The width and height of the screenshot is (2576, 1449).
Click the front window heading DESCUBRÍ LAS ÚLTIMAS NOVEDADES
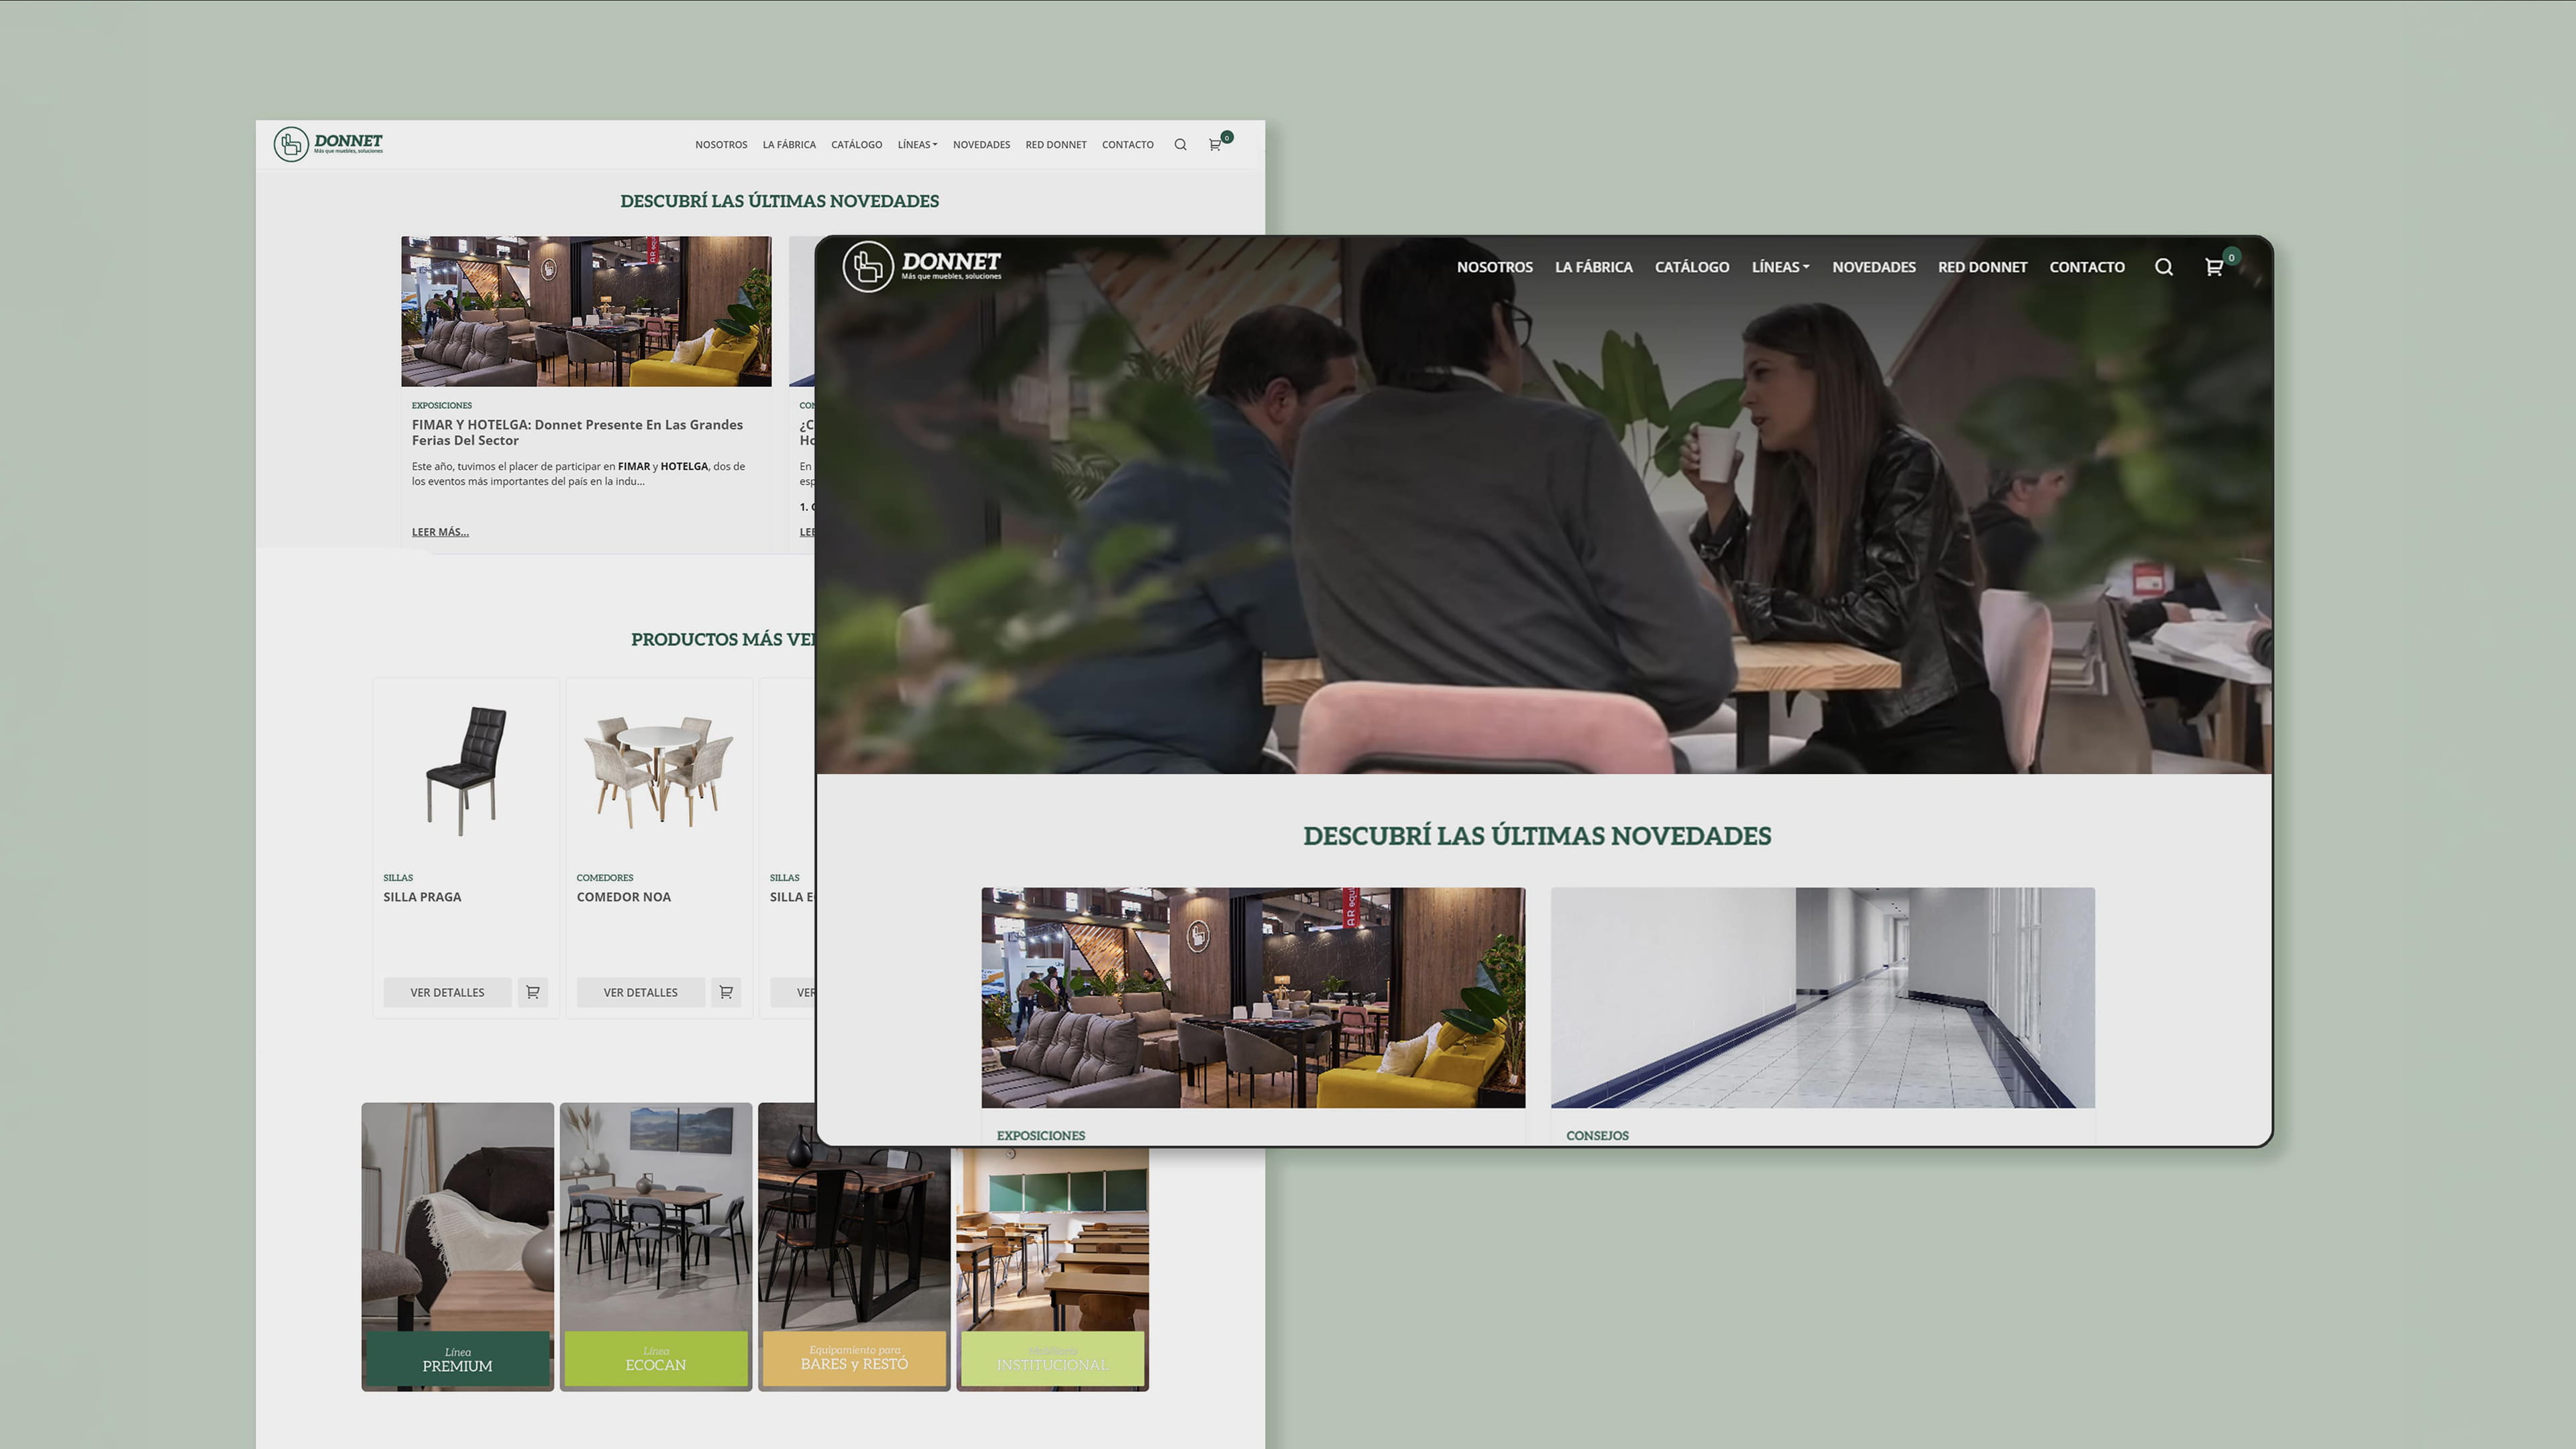[x=1537, y=836]
